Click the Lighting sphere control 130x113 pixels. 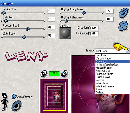[x=65, y=33]
